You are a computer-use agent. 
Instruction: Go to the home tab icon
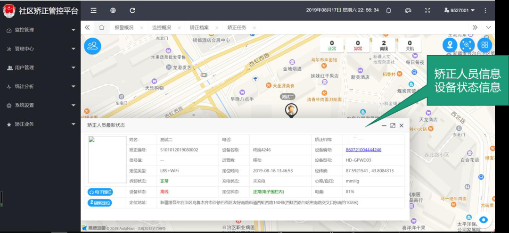(101, 28)
